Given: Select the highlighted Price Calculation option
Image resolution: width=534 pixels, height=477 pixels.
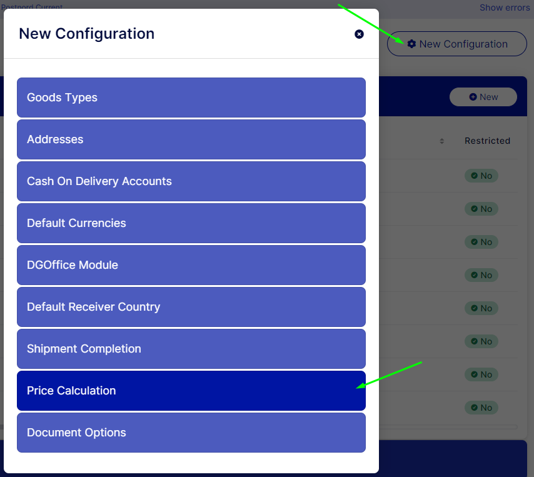Looking at the screenshot, I should 191,391.
